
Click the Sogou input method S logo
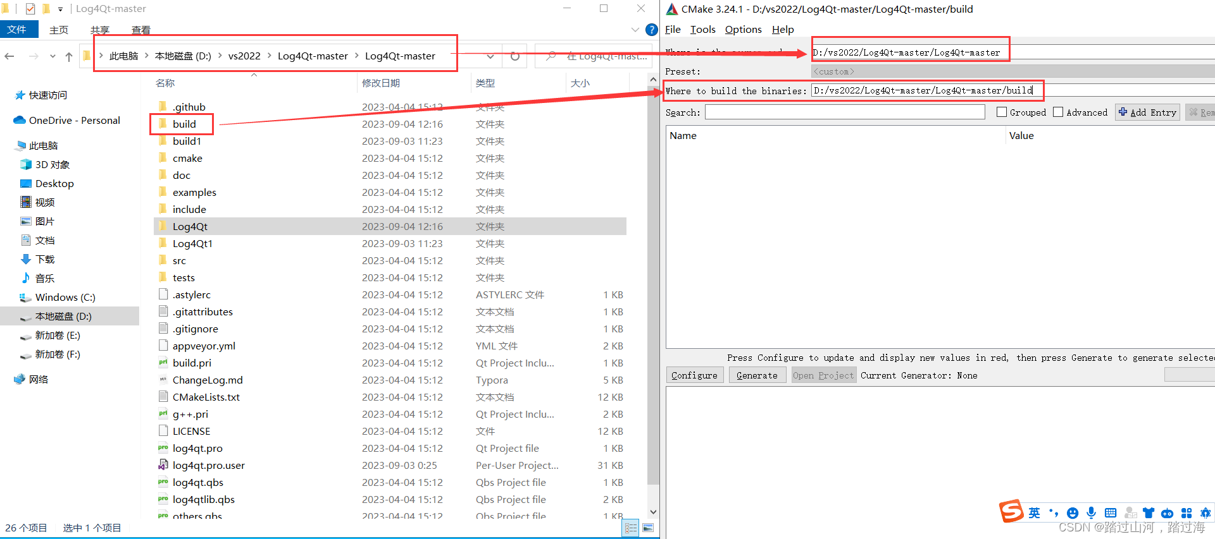point(1011,511)
